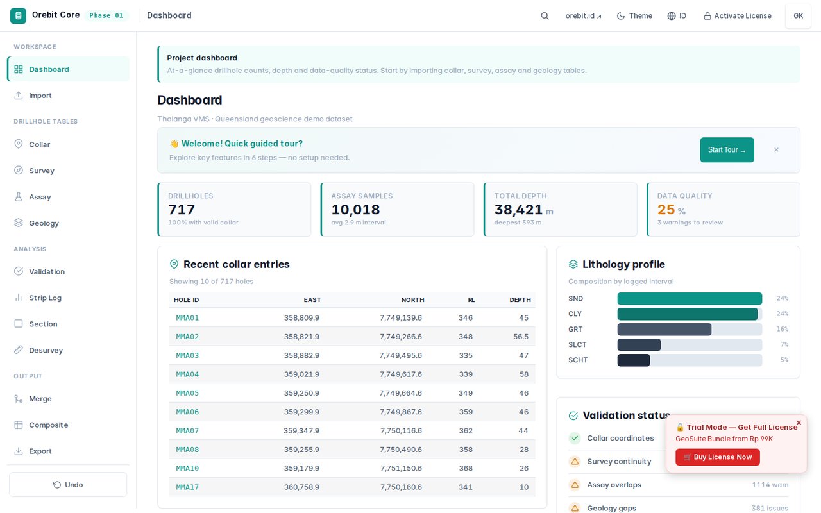Click the SND lithology bar

[x=690, y=299]
